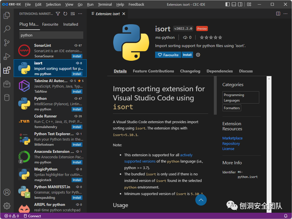Viewport: 292px width, 219px height.
Task: Open the Edit menu
Action: pos(38,4)
